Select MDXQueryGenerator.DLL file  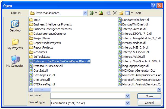(x=137, y=70)
